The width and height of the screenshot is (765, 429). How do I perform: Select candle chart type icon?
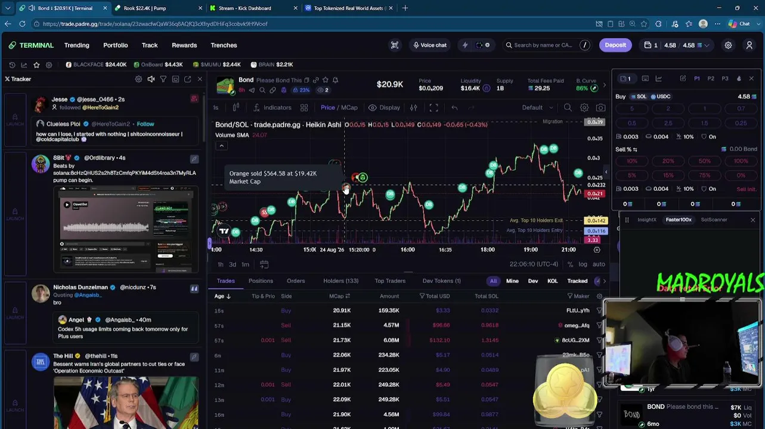[x=236, y=108]
